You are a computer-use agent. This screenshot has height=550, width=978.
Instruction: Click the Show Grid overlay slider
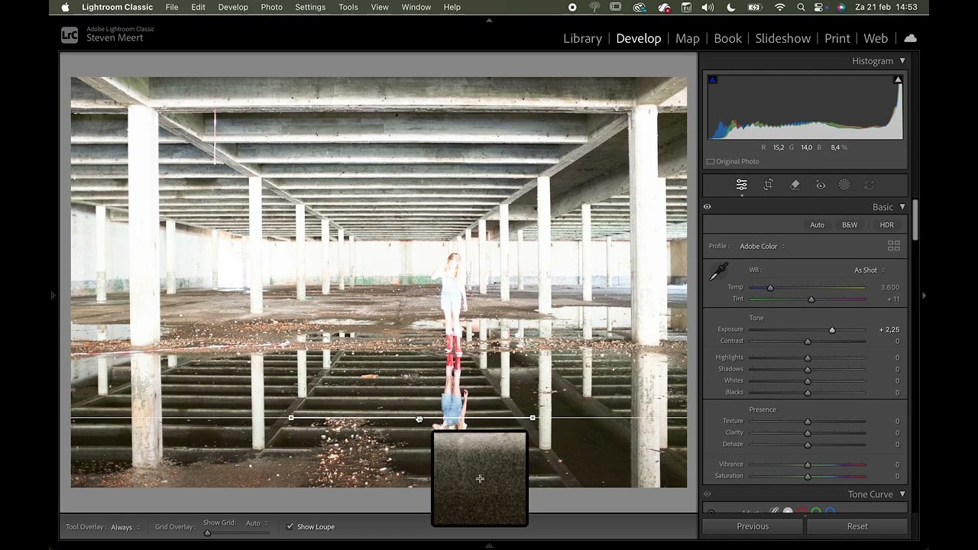(x=235, y=532)
